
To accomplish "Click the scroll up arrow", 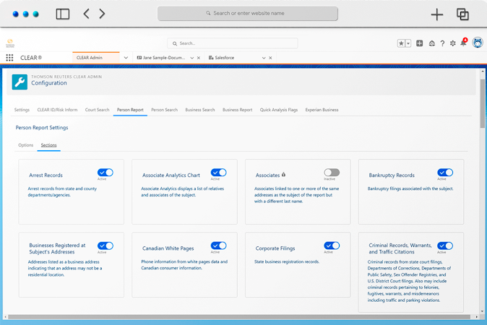I will click(483, 71).
